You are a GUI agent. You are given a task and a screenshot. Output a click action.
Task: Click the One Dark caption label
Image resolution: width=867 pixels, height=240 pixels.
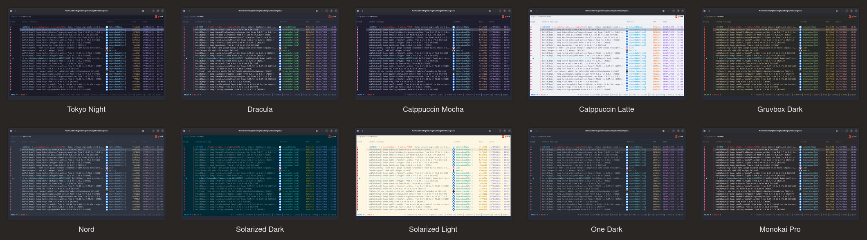(x=606, y=229)
